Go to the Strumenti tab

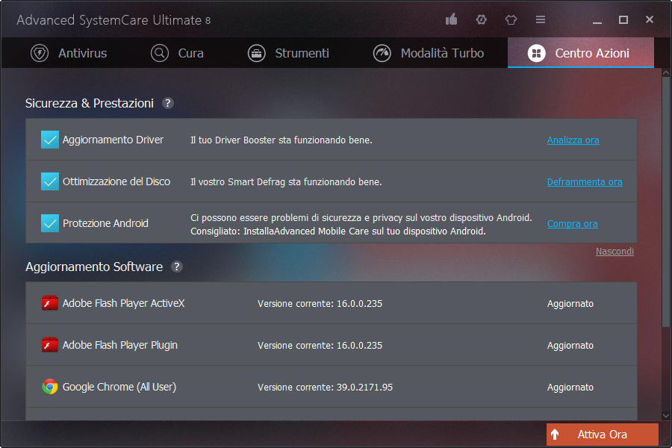click(288, 53)
